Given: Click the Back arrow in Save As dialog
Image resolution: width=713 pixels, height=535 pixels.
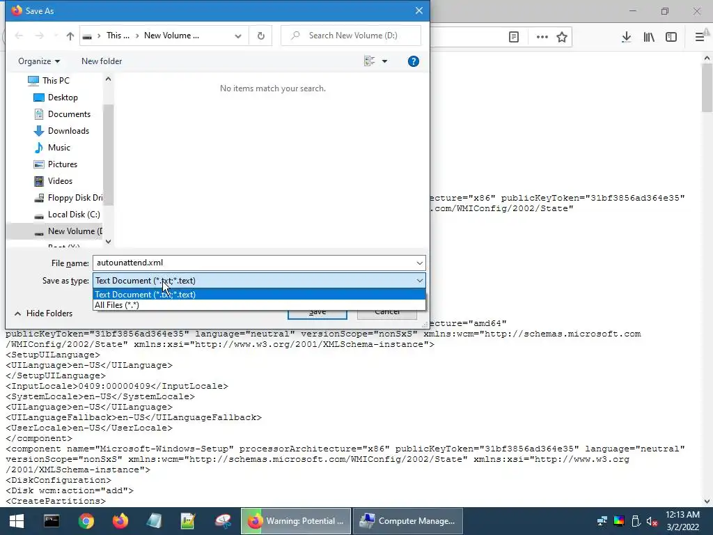Looking at the screenshot, I should point(19,36).
